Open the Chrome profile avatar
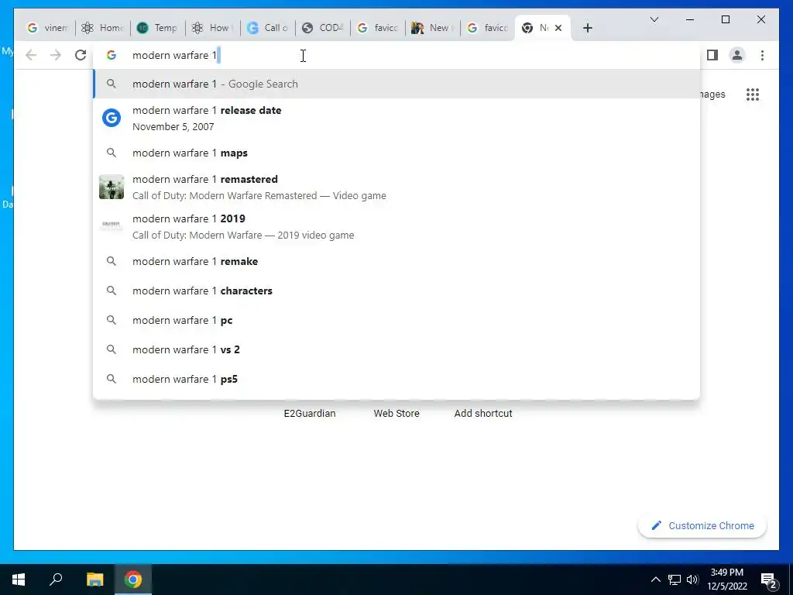 [x=737, y=55]
